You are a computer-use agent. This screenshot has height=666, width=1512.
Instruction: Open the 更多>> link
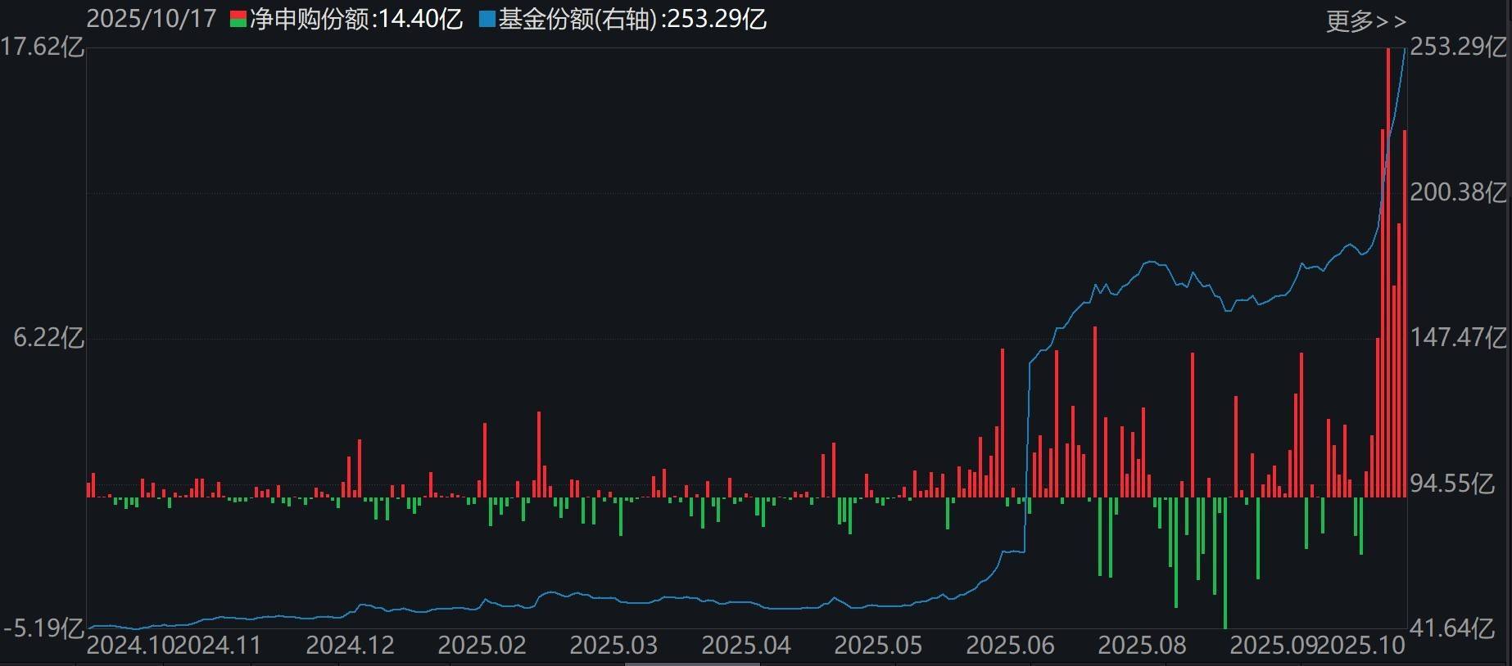(x=1365, y=21)
